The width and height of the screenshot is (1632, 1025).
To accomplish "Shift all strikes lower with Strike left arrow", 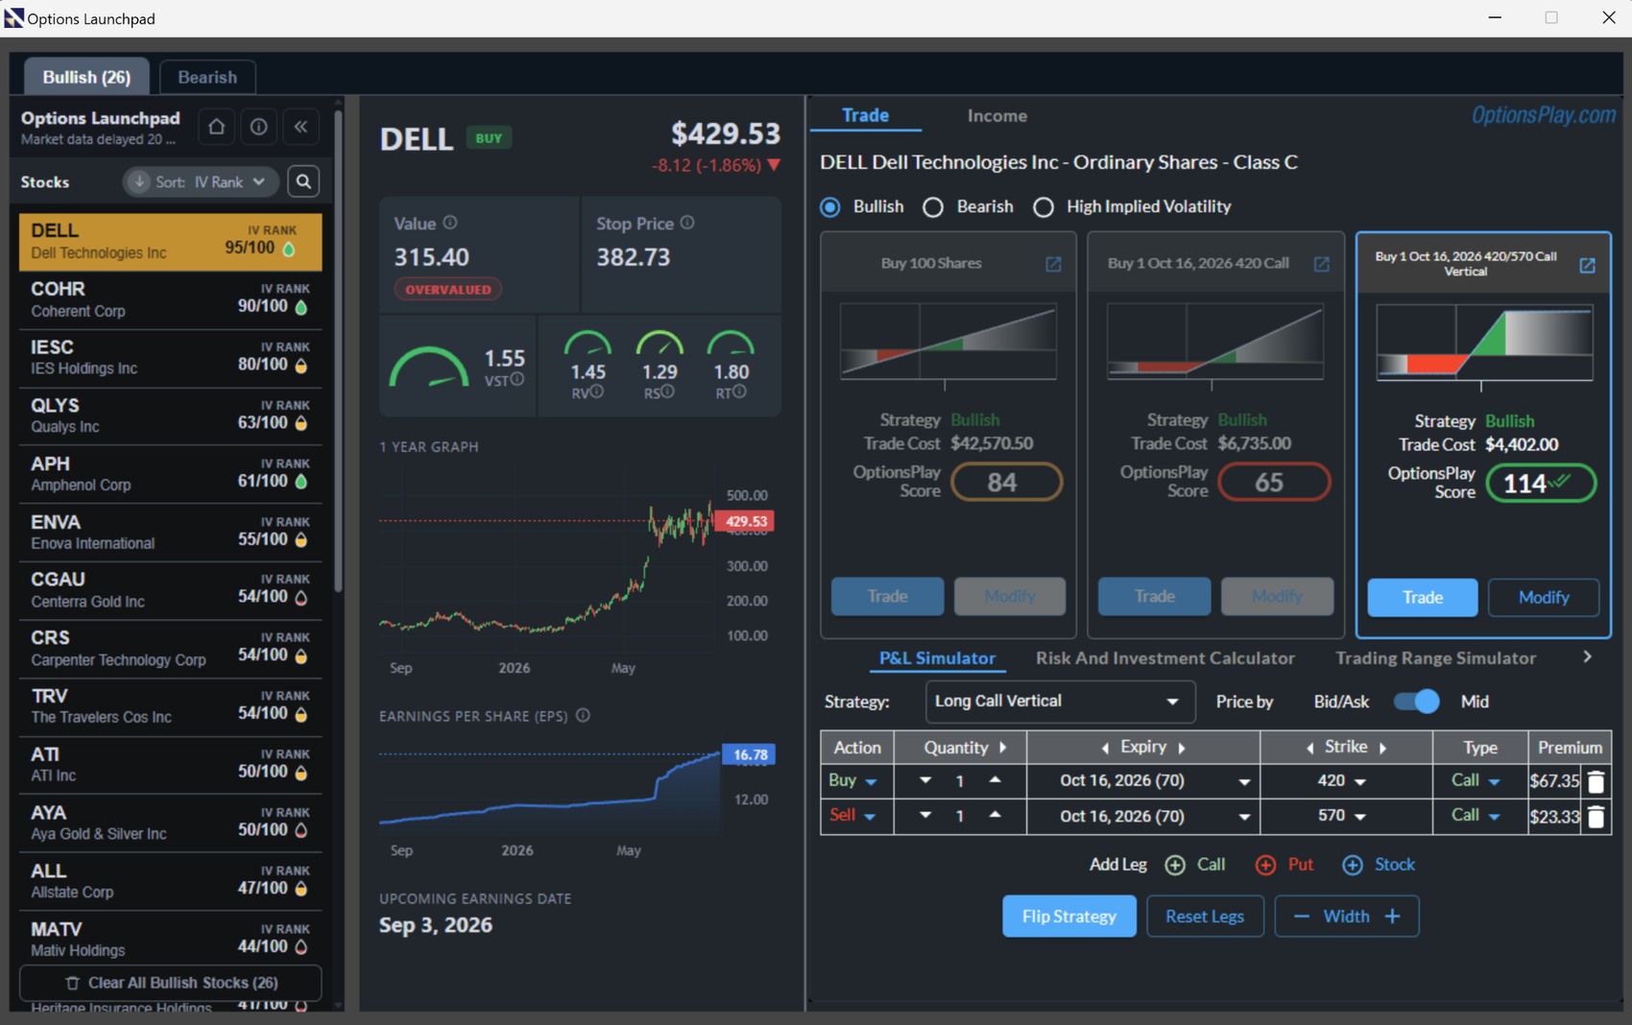I will (1309, 748).
